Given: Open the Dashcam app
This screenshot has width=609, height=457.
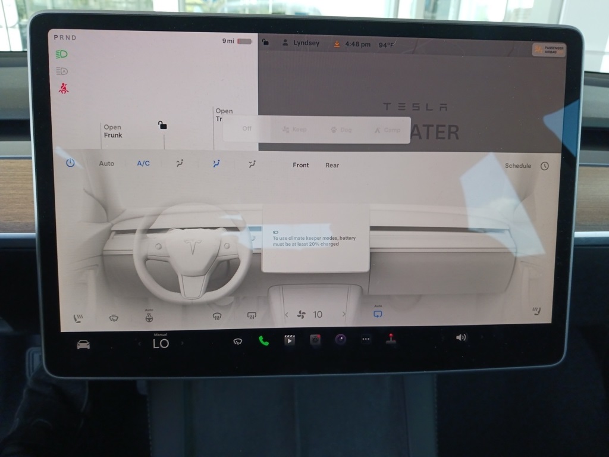Looking at the screenshot, I should click(x=315, y=340).
